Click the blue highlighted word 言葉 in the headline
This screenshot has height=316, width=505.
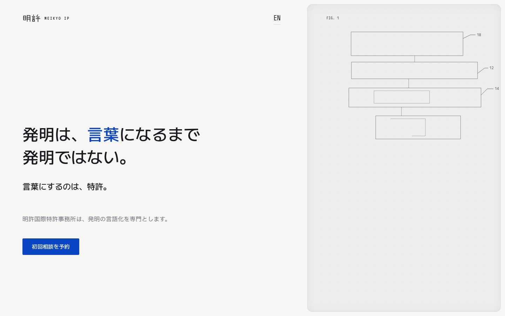click(x=103, y=135)
